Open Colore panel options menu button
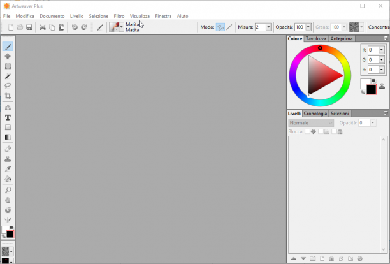Screen dimensions: 390x264 [386, 38]
